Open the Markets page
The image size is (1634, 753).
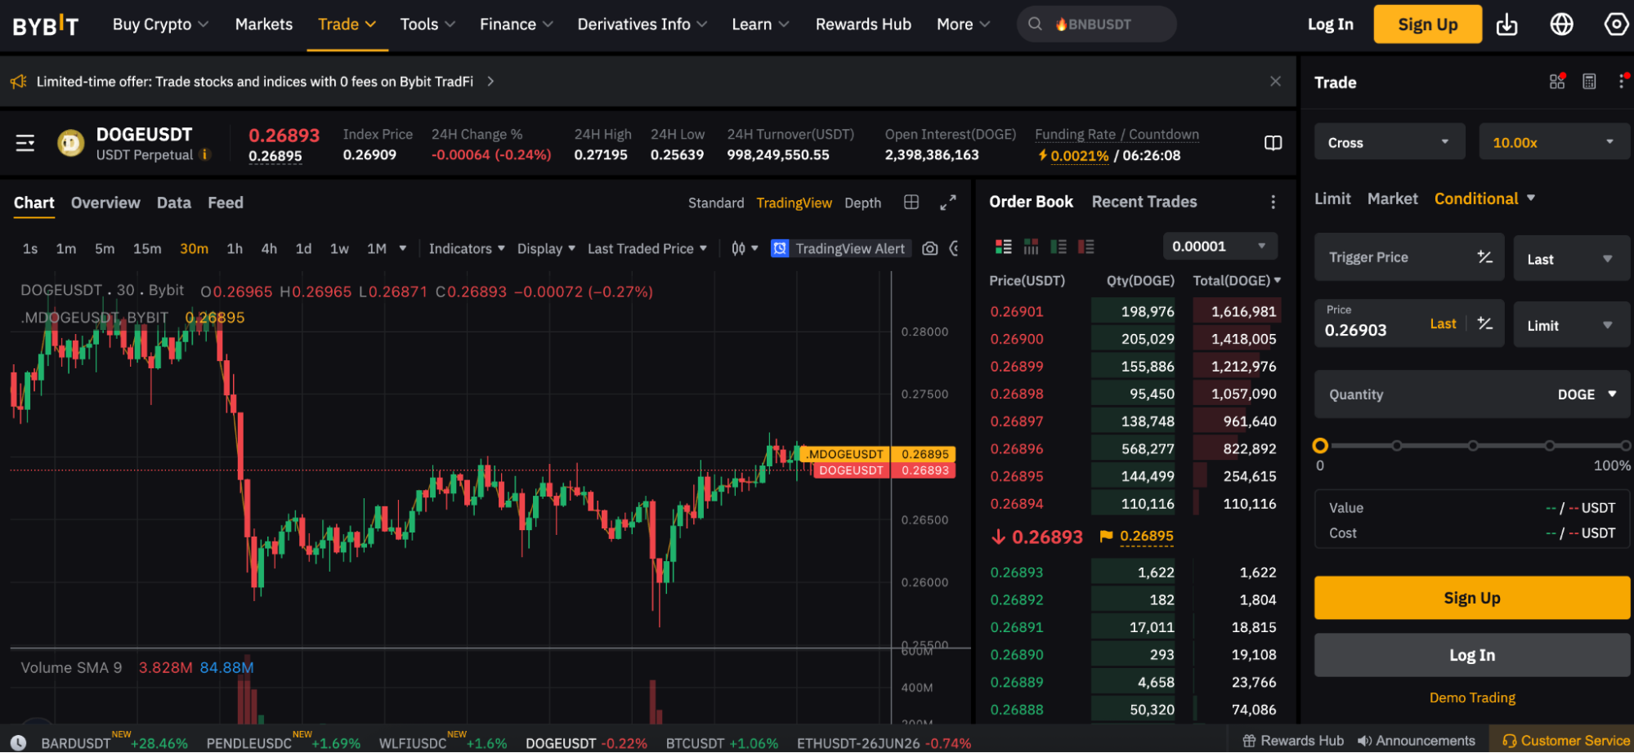(x=264, y=25)
